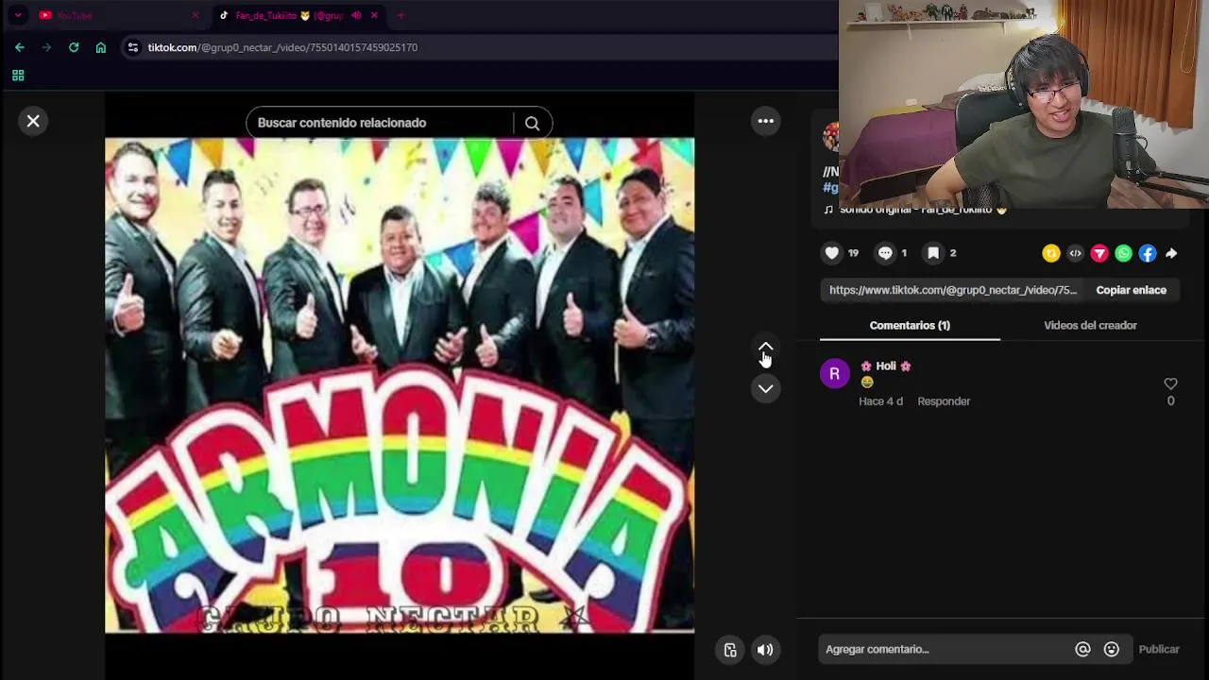Click the 'Publicar' button
Viewport: 1209px width, 680px height.
pos(1159,649)
